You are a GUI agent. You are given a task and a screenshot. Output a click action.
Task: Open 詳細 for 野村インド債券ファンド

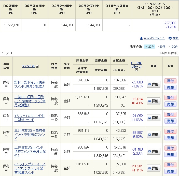click(154, 84)
